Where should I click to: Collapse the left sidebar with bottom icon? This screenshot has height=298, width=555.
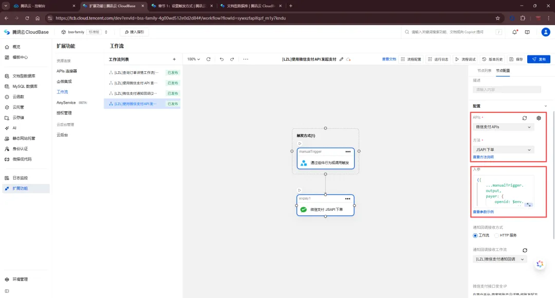(7, 291)
